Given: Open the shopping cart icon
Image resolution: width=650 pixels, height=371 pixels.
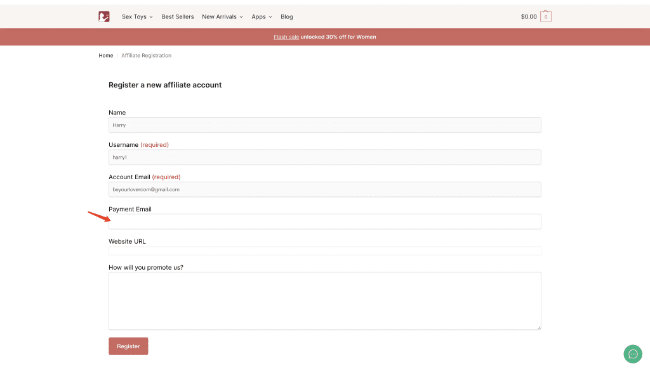Looking at the screenshot, I should pyautogui.click(x=546, y=17).
